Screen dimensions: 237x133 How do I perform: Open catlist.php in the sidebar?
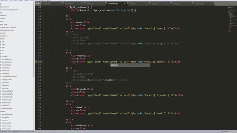[x=5, y=74]
